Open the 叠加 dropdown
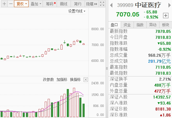 pos(36,4)
